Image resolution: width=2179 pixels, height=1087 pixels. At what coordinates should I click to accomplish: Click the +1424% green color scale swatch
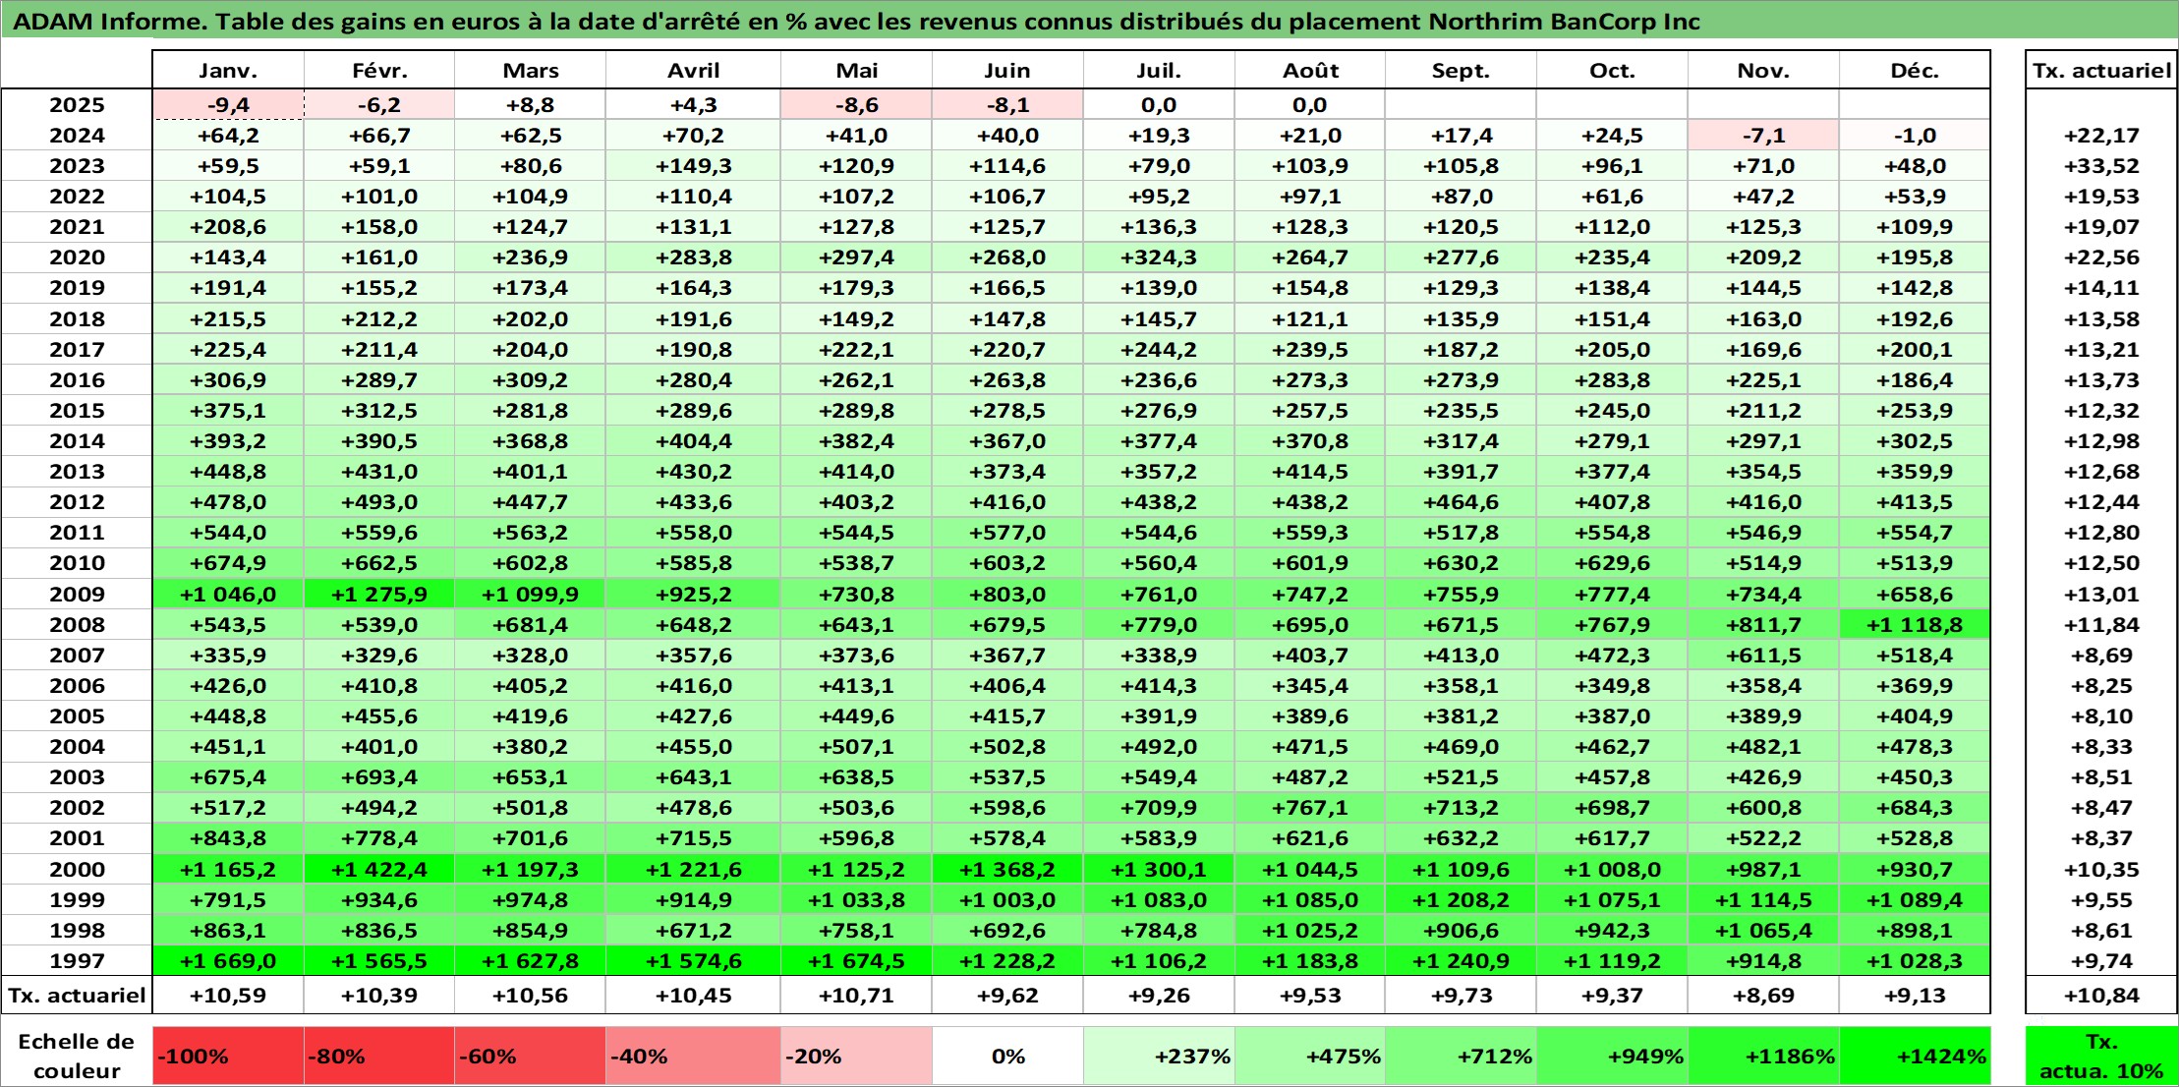[1915, 1056]
